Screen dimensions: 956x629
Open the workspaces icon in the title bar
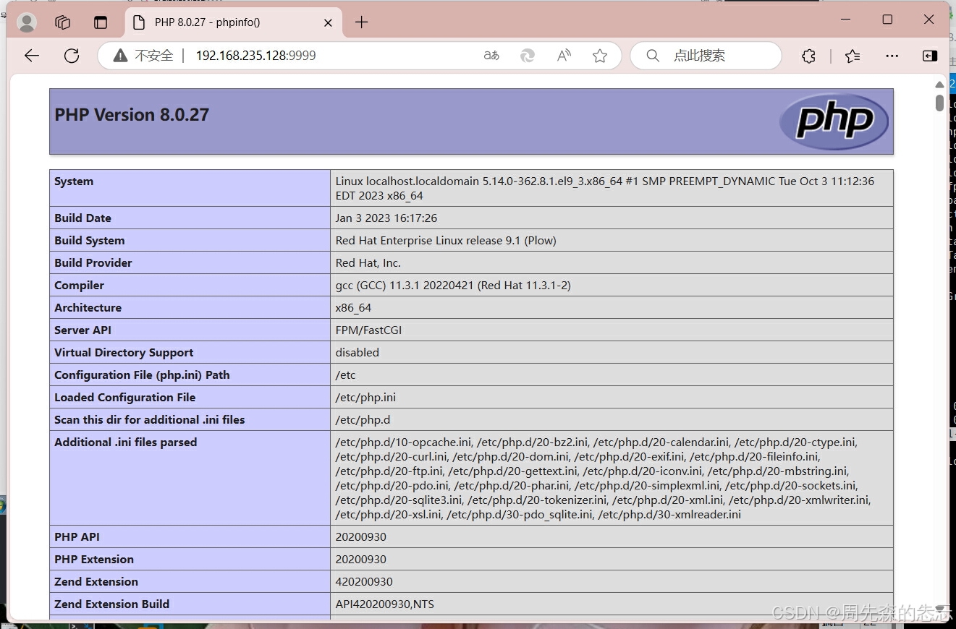tap(63, 22)
